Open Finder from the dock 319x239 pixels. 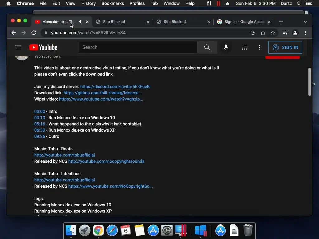click(71, 230)
